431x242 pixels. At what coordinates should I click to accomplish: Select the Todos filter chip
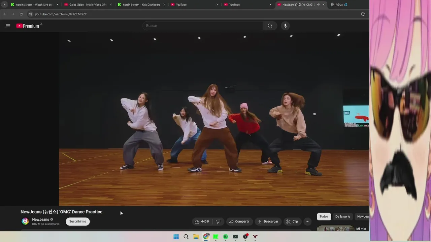324,216
